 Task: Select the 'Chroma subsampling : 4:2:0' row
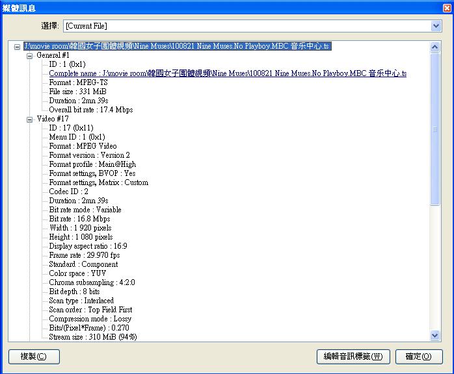(92, 282)
